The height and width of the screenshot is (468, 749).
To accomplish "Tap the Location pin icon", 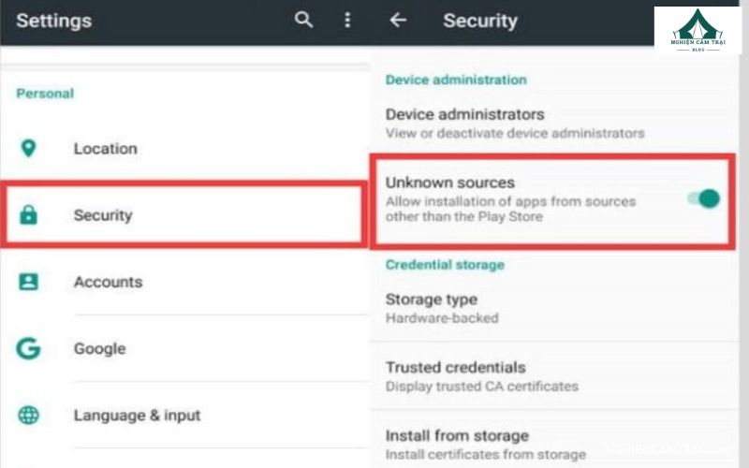I will 28,148.
